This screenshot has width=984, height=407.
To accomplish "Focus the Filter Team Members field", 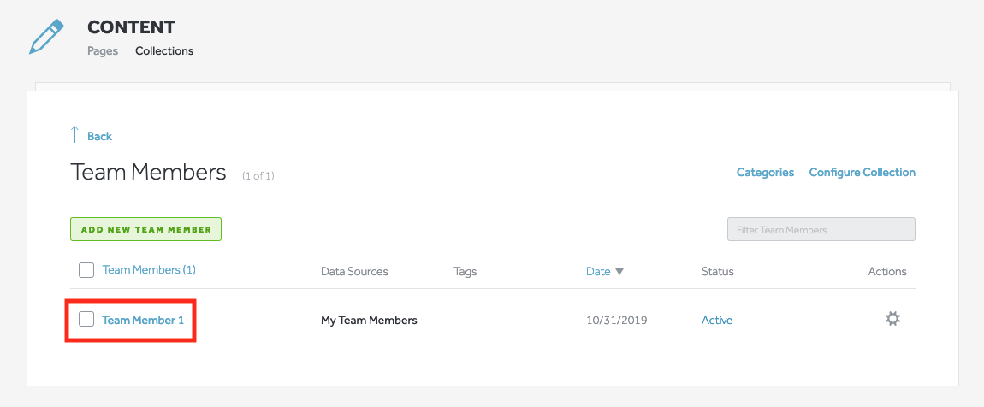I will [821, 229].
